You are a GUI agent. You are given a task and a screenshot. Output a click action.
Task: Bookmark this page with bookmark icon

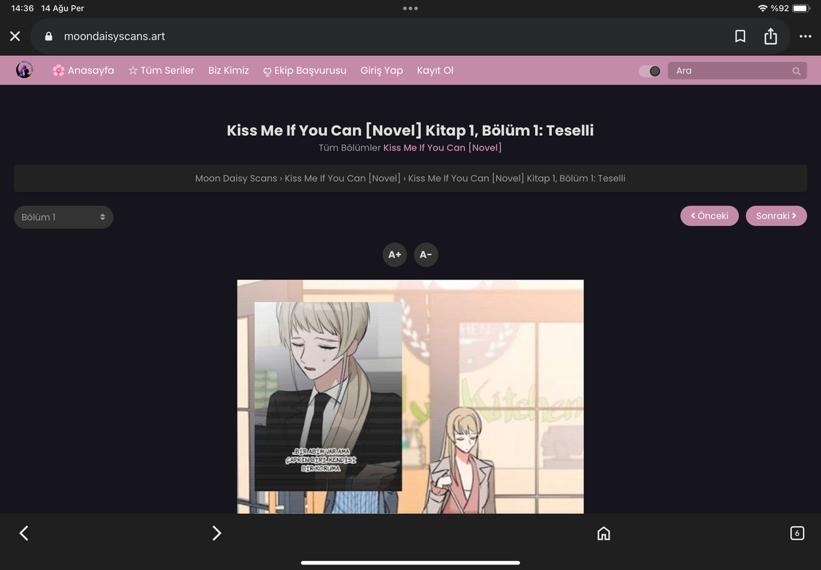(740, 36)
